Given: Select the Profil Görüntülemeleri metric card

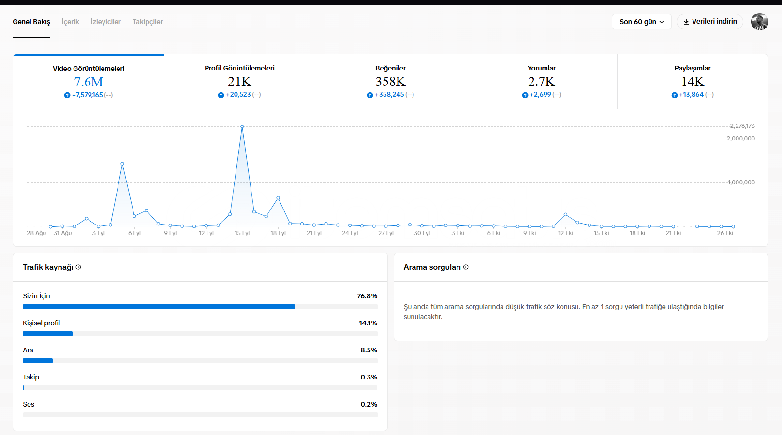Looking at the screenshot, I should pyautogui.click(x=239, y=81).
